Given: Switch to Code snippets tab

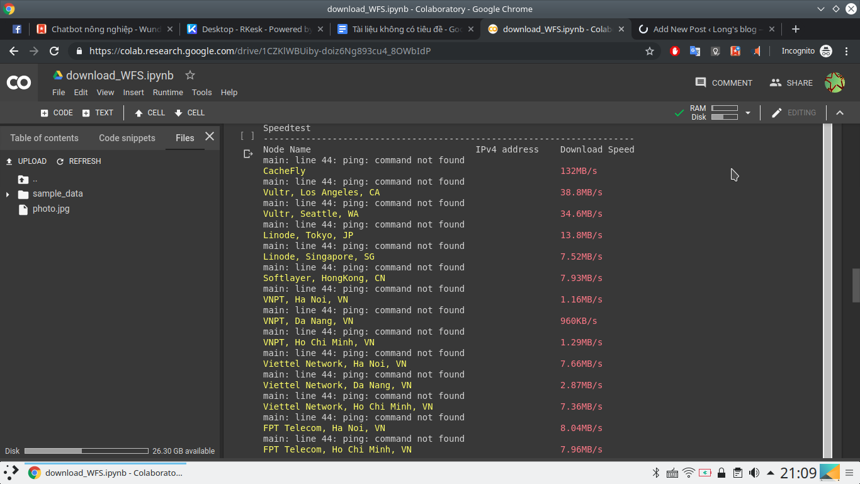Looking at the screenshot, I should (x=127, y=138).
